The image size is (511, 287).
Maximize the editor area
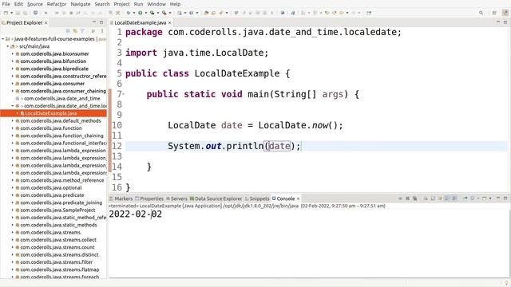(x=505, y=22)
